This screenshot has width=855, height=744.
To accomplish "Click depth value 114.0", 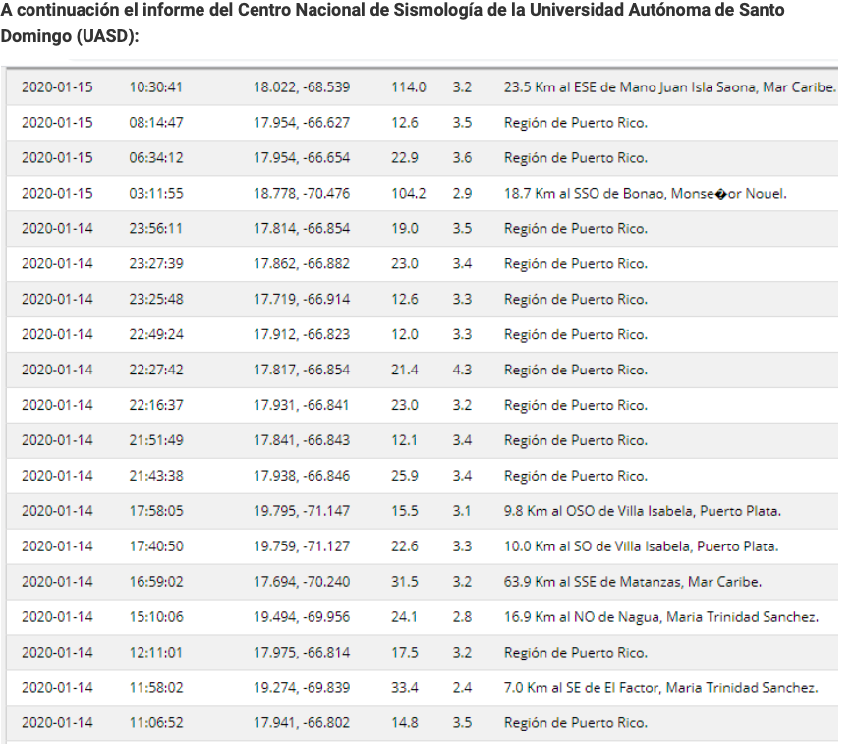I will pos(409,87).
